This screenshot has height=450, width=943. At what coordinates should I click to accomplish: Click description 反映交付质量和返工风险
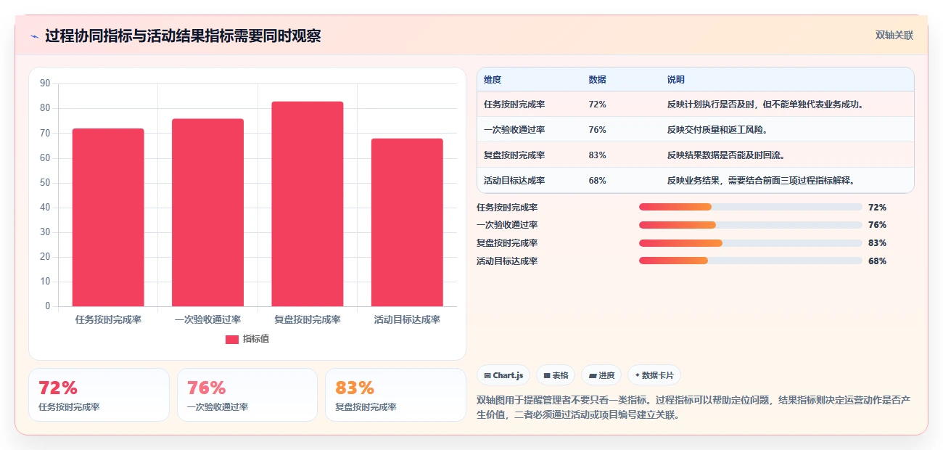click(x=717, y=130)
